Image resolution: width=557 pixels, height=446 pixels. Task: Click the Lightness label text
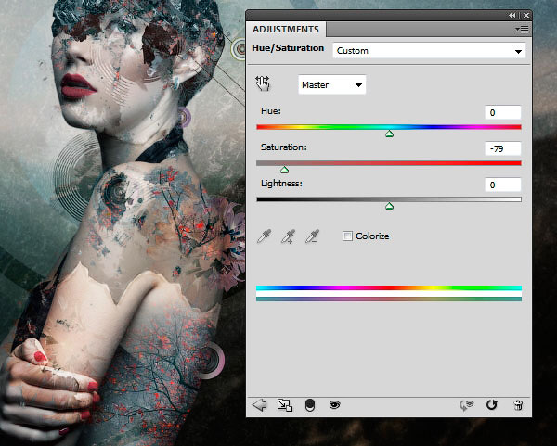(x=281, y=183)
